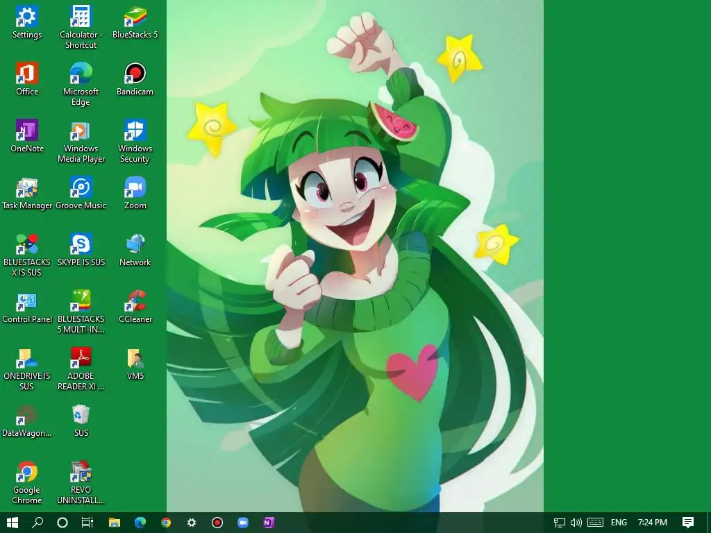
Task: Open Cortana circle on taskbar
Action: [x=62, y=523]
